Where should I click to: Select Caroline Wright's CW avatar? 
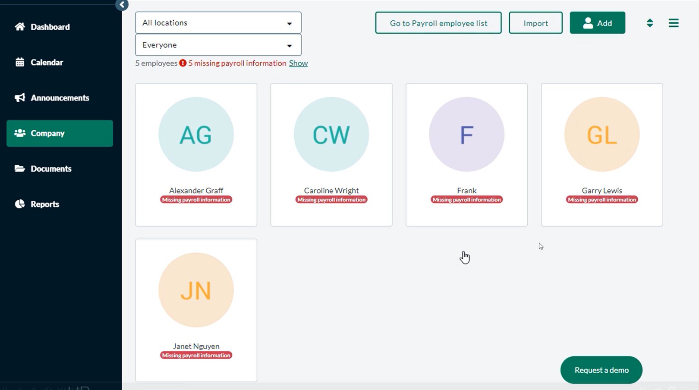click(x=331, y=134)
